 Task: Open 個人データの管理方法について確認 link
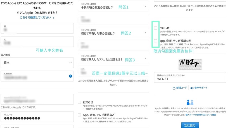pyautogui.click(x=201, y=115)
